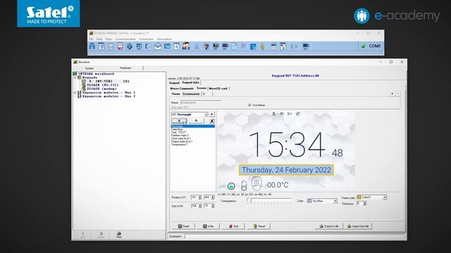The height and width of the screenshot is (253, 451).
Task: Select the highlighted date element in preview
Action: coord(286,170)
